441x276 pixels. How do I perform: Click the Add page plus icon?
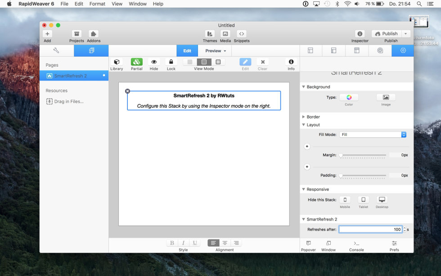[x=47, y=34]
